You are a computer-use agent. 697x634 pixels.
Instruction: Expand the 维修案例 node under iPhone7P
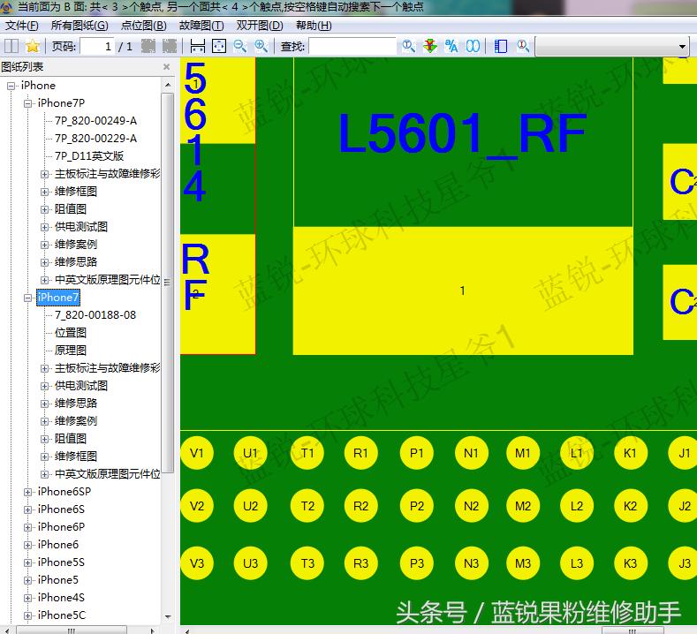pos(45,245)
